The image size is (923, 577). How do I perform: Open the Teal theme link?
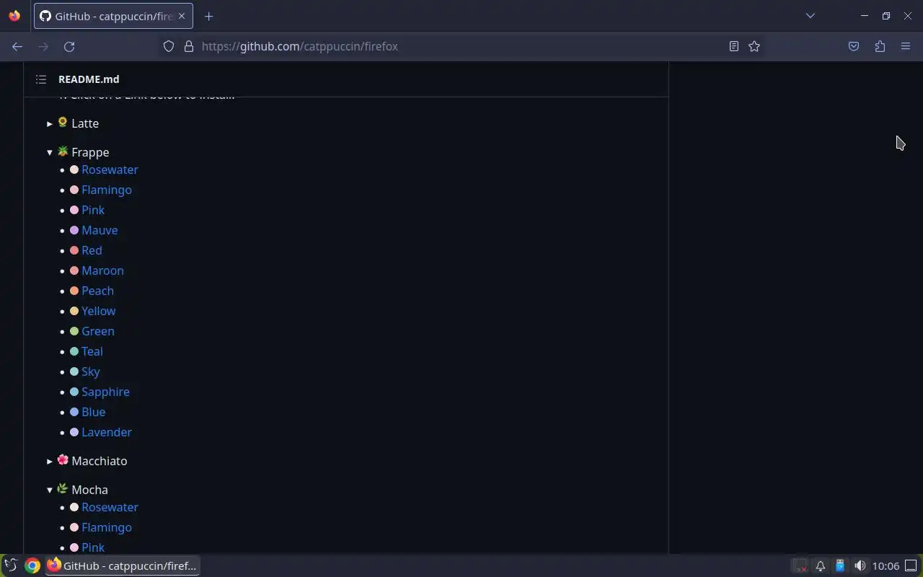tap(92, 351)
